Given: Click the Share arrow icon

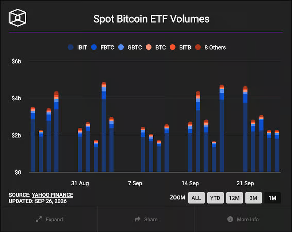Looking at the screenshot, I should point(138,219).
